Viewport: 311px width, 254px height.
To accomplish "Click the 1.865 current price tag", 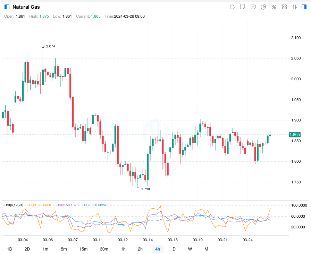I will coord(295,135).
